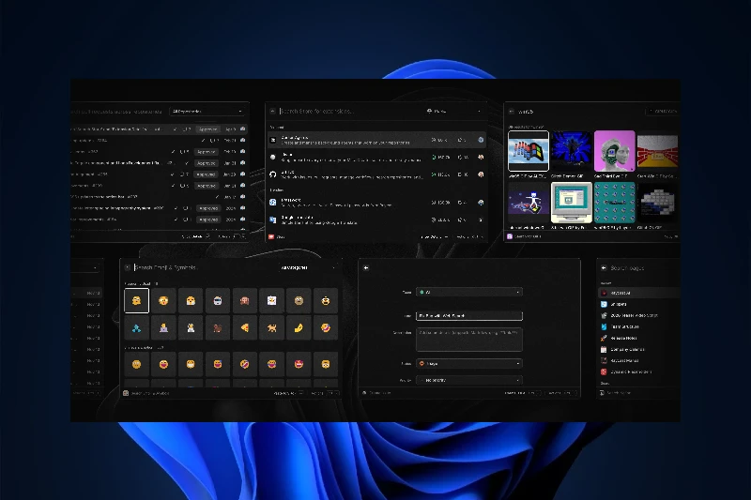Select the dancing figure GIF
The width and height of the screenshot is (751, 500).
pos(529,203)
